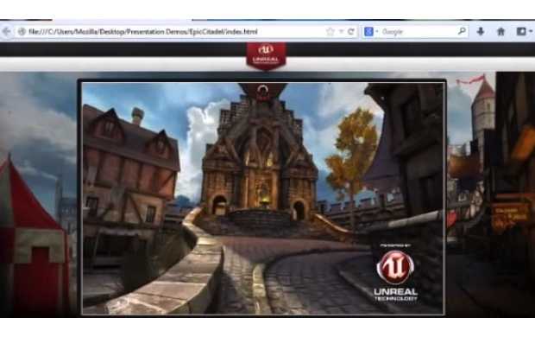Click the Unreal Technology red badge logo
This screenshot has height=337, width=535.
pos(266,55)
